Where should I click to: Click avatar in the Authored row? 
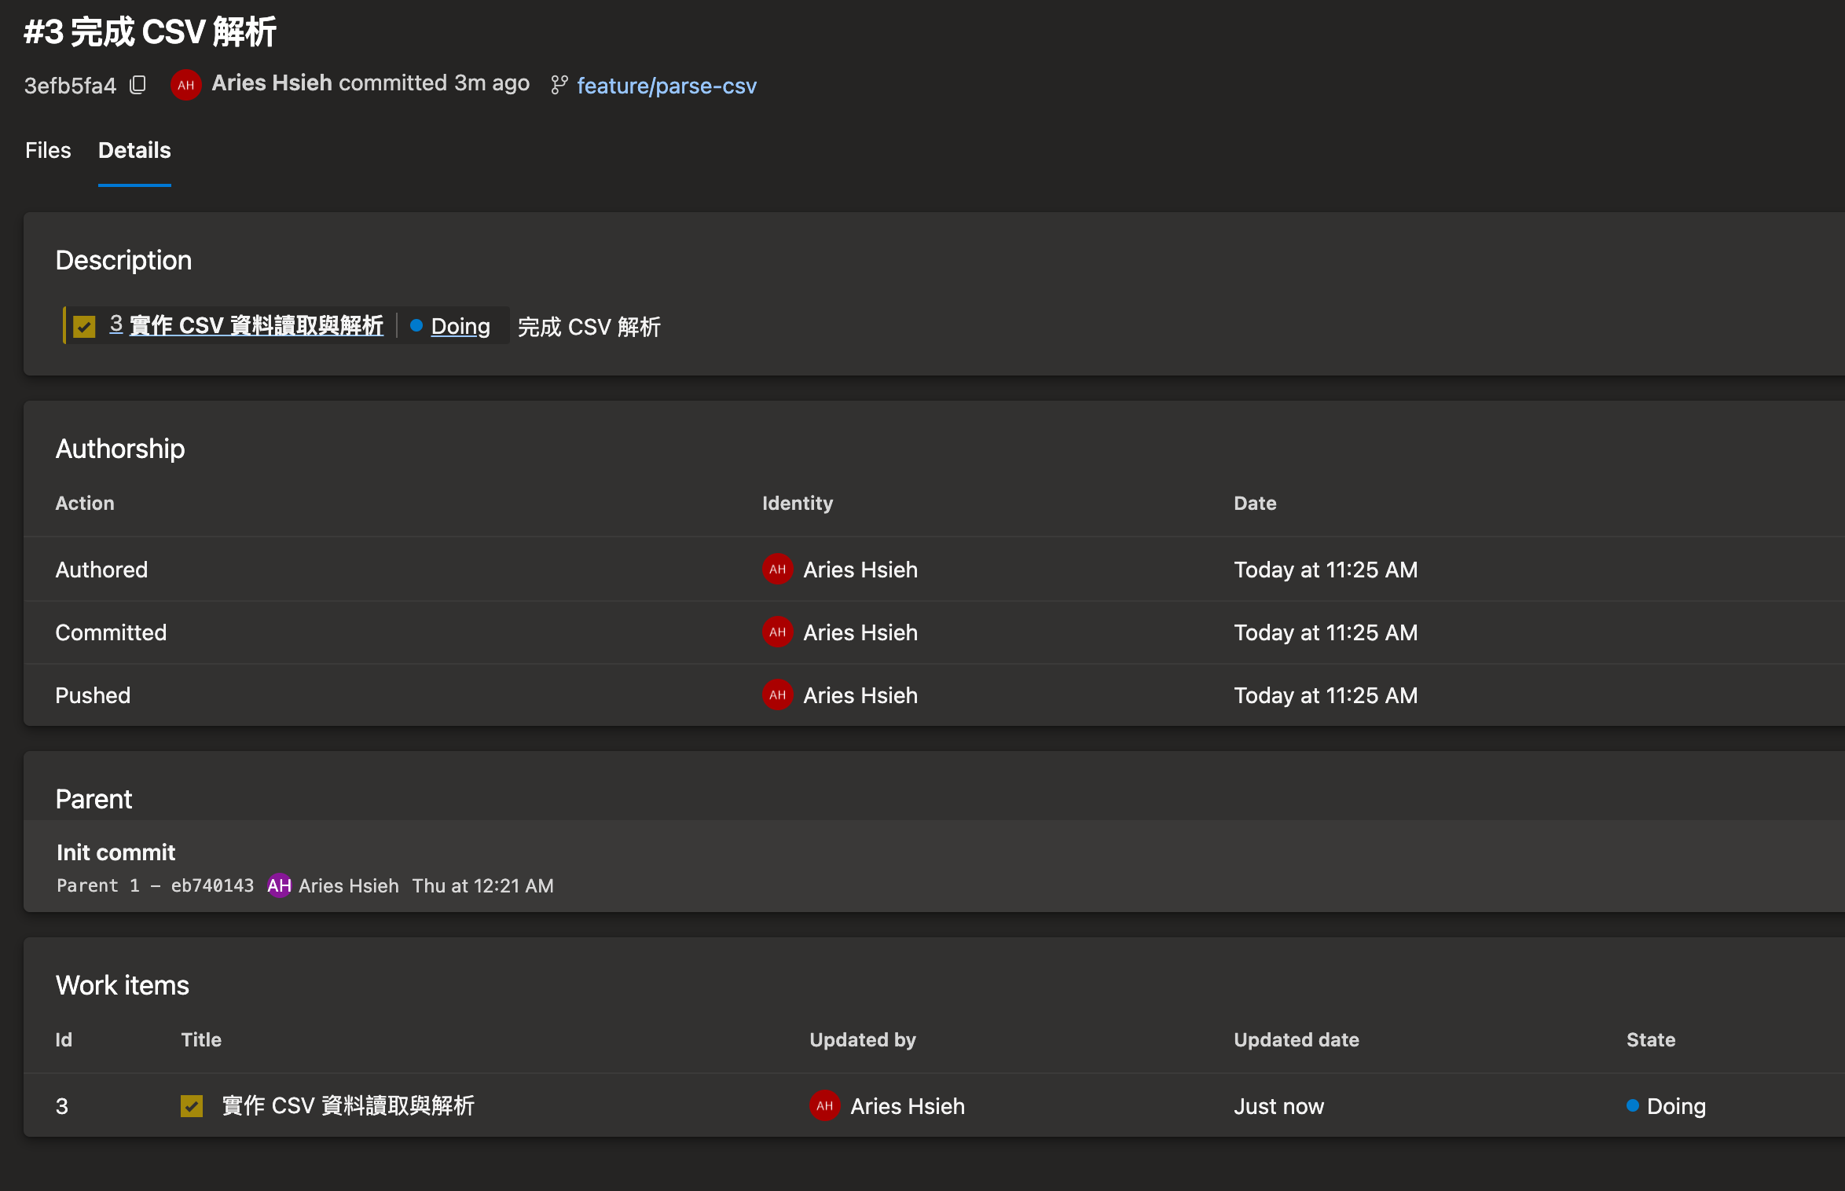coord(777,570)
